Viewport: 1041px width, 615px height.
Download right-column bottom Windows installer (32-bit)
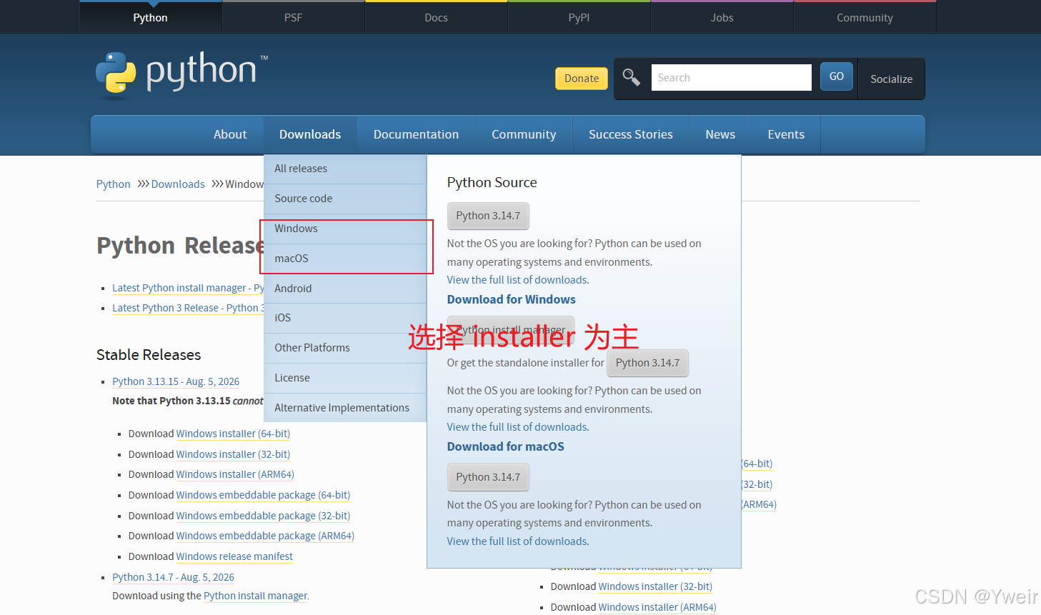[655, 586]
